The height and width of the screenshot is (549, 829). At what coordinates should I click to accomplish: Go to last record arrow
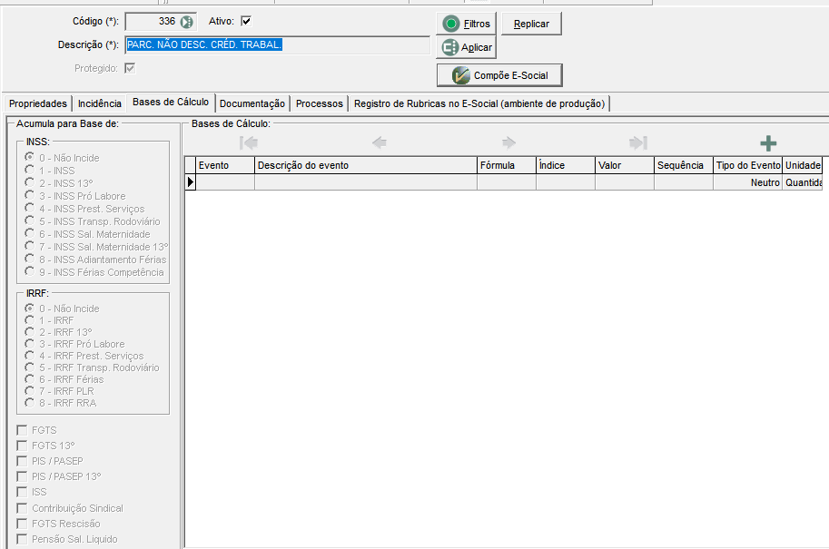tap(638, 142)
